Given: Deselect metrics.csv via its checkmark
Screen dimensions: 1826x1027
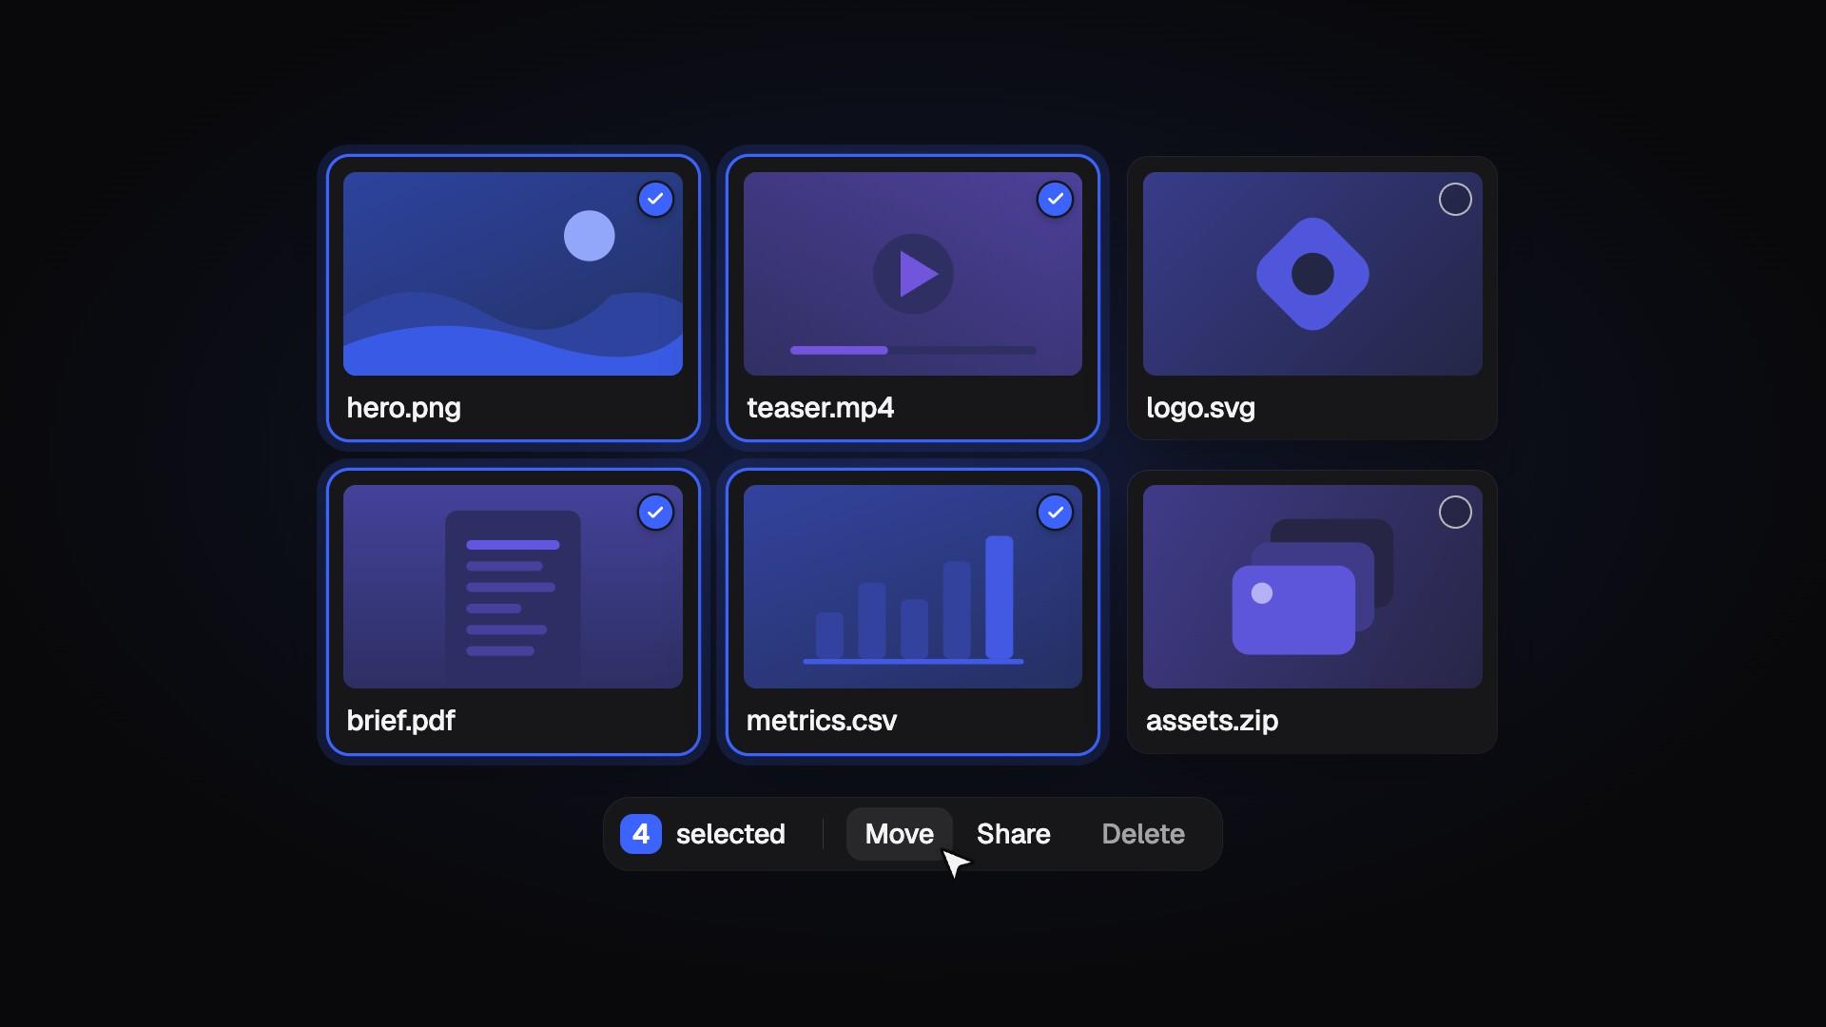Looking at the screenshot, I should pos(1055,513).
